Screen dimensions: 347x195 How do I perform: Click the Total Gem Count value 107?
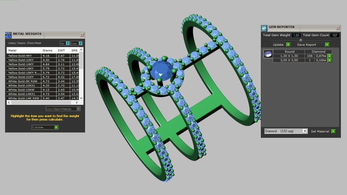click(x=335, y=35)
